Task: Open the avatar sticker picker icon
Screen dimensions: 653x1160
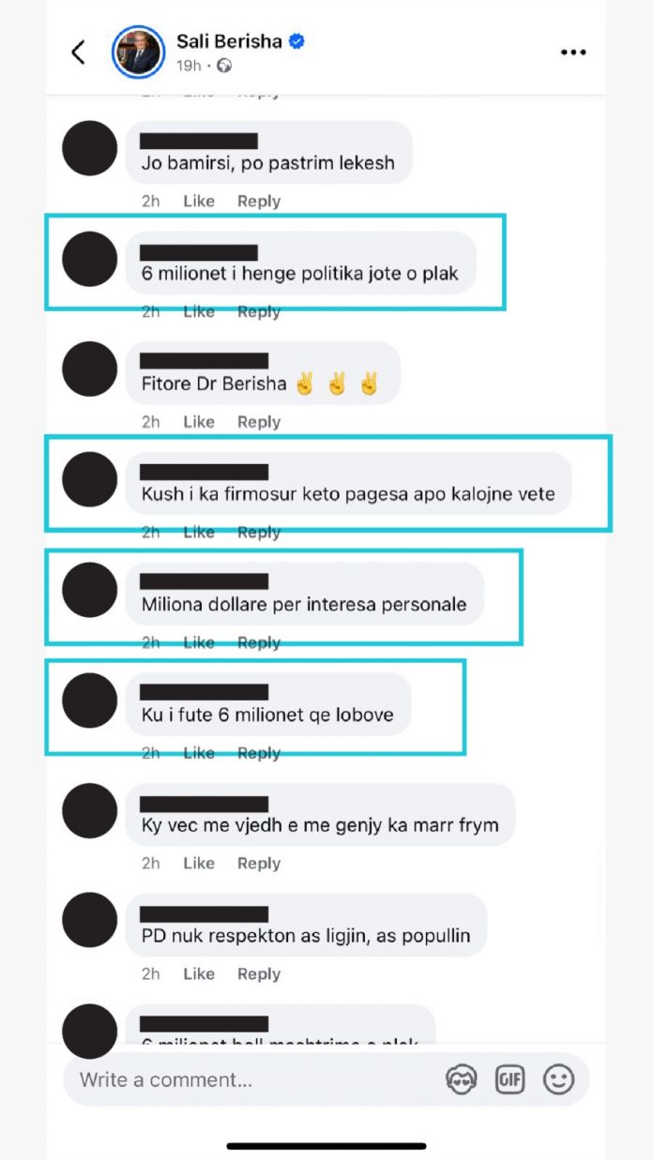Action: point(462,1079)
